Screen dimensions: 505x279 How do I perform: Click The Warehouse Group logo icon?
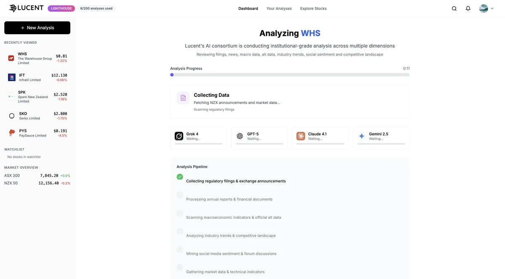tap(11, 58)
